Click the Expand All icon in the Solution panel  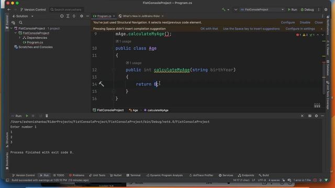tap(68, 16)
